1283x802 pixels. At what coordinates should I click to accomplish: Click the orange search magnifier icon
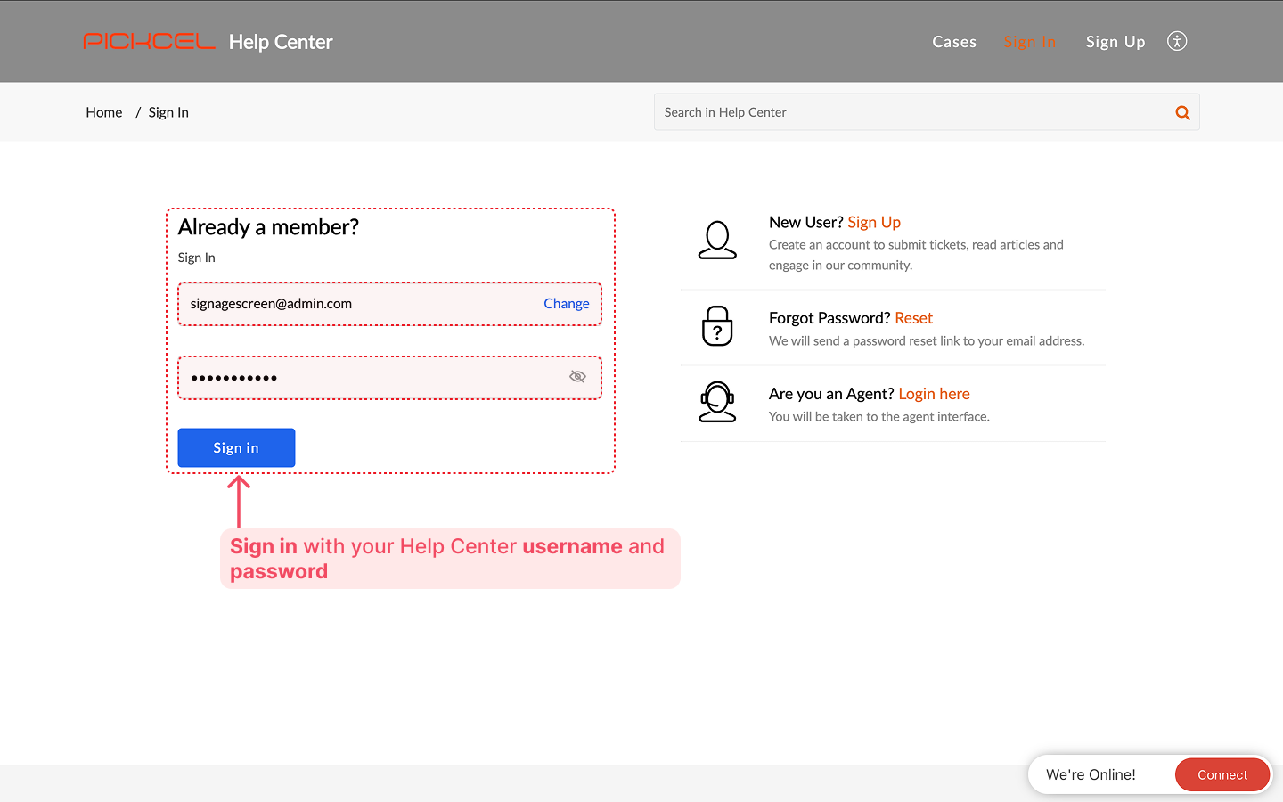click(x=1182, y=112)
